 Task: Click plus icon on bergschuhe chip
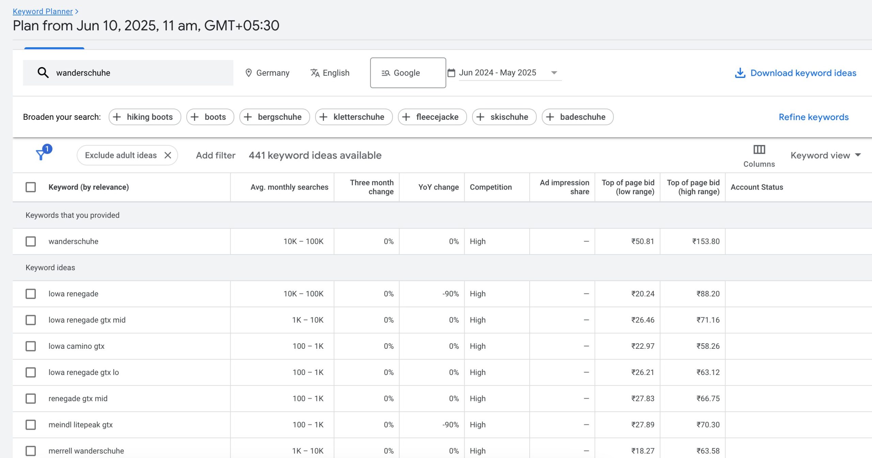pos(248,117)
